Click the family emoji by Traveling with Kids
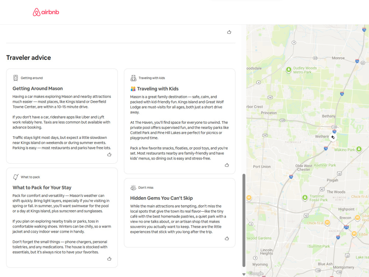 coord(133,89)
